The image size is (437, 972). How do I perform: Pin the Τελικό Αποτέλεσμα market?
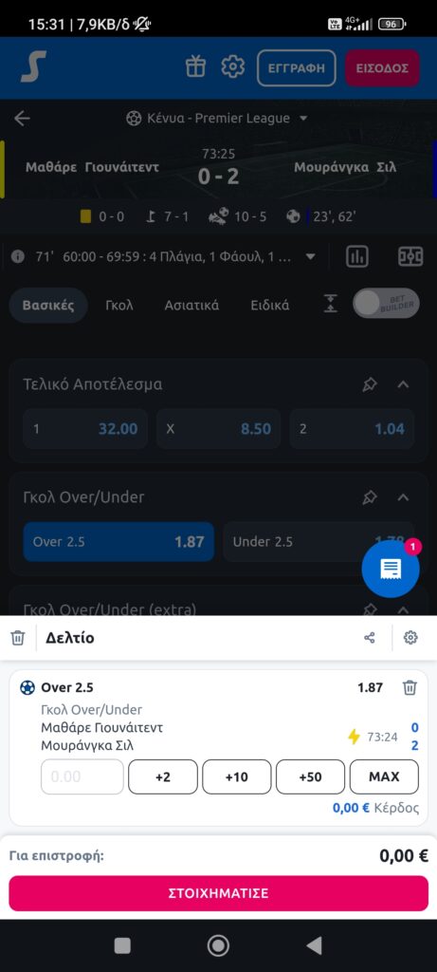point(370,385)
